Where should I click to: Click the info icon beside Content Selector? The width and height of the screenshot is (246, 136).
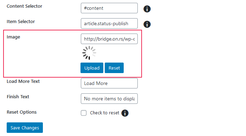tap(147, 9)
